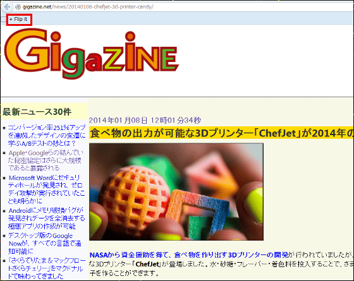This screenshot has width=354, height=281.
Task: Click the URL text in address bar
Action: [88, 7]
